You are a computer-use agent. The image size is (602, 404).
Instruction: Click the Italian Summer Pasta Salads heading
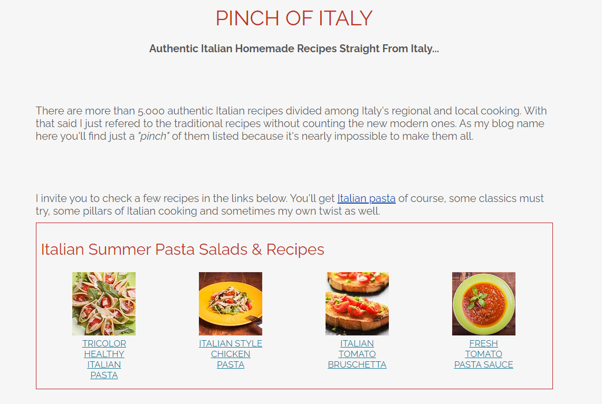tap(183, 249)
